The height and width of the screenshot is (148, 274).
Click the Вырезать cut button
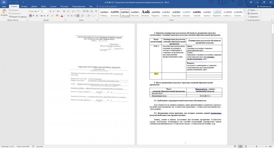click(x=14, y=10)
